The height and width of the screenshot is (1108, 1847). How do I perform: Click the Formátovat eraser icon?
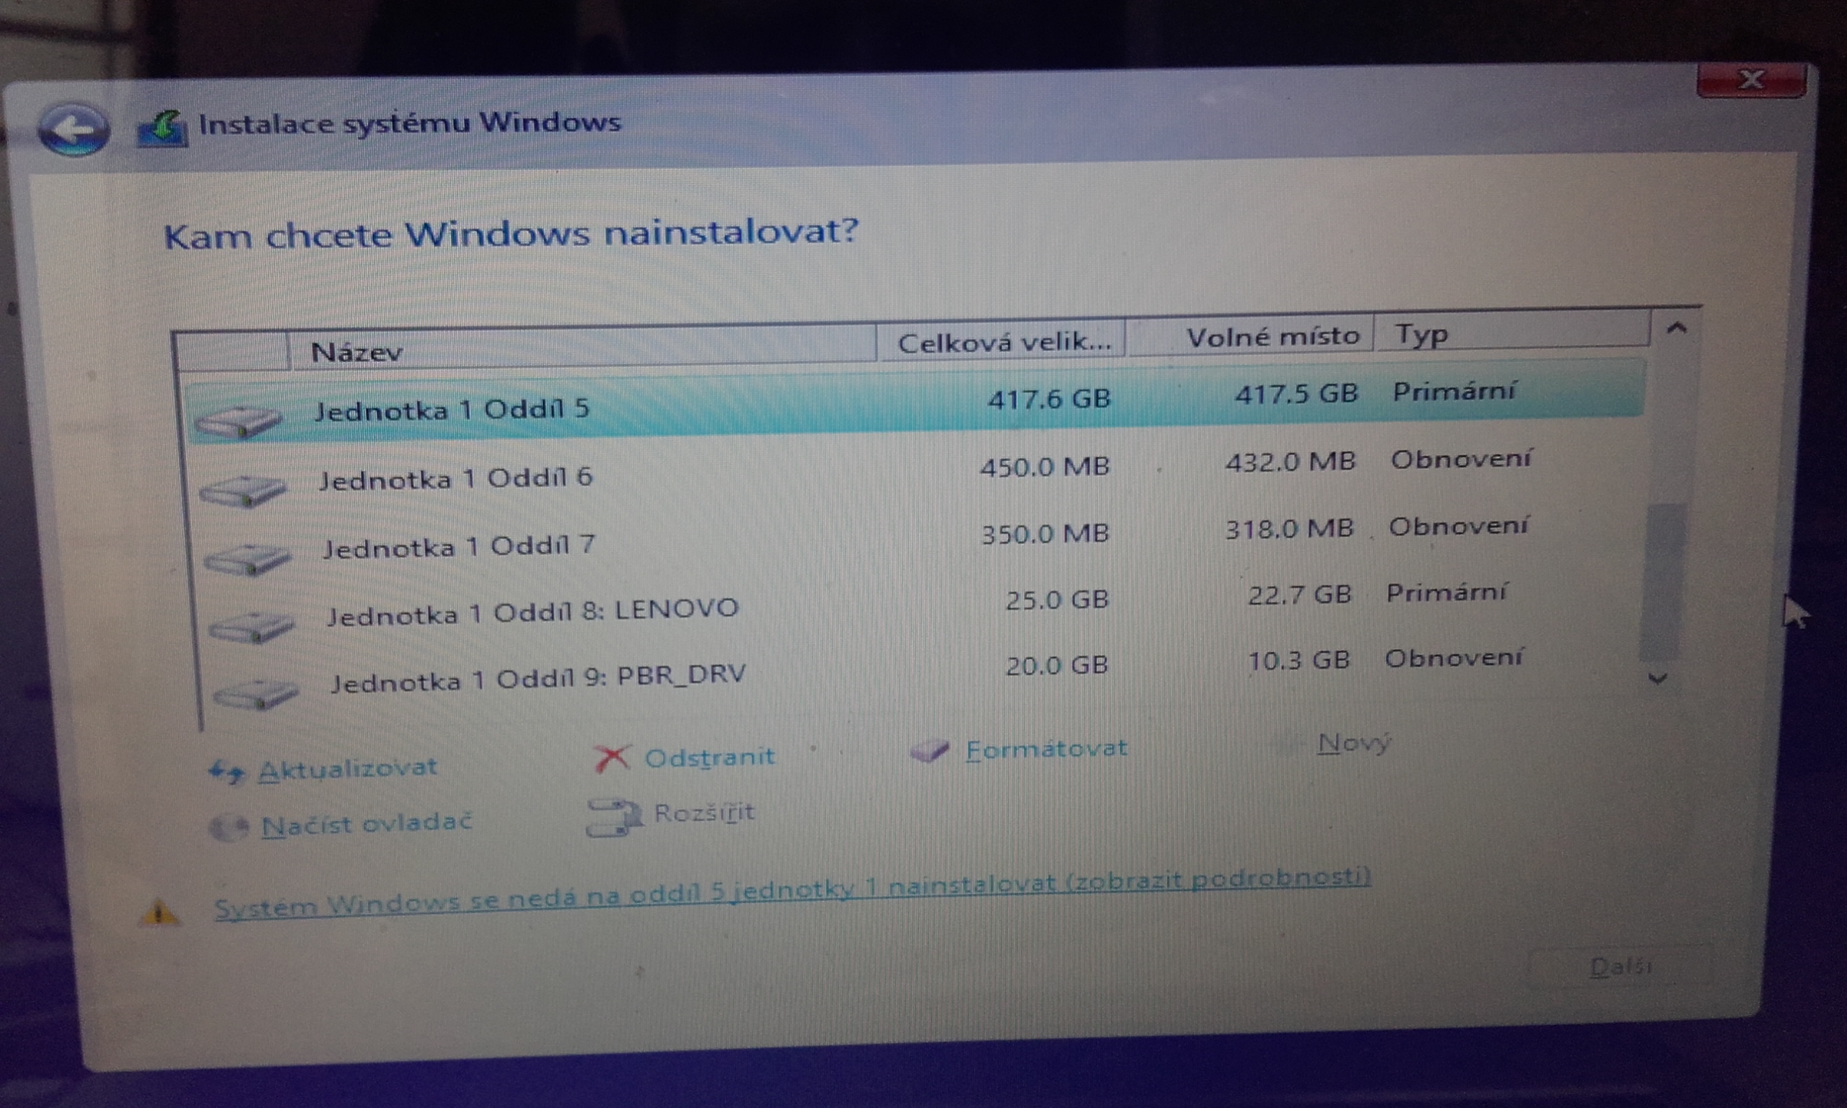click(x=929, y=750)
